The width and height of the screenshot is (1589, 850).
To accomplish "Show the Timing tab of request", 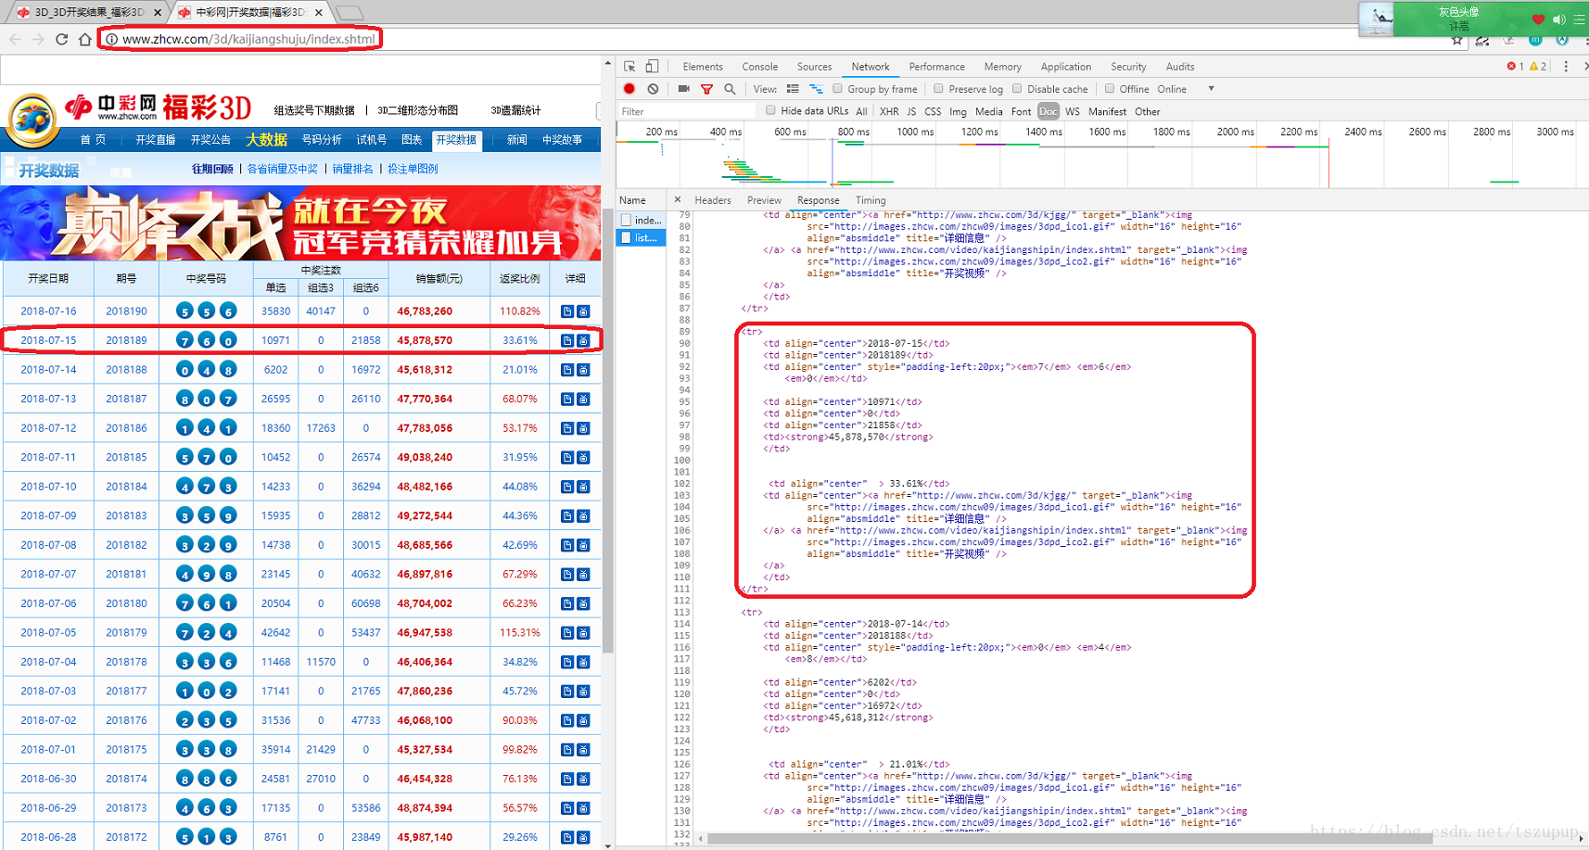I will [x=870, y=200].
